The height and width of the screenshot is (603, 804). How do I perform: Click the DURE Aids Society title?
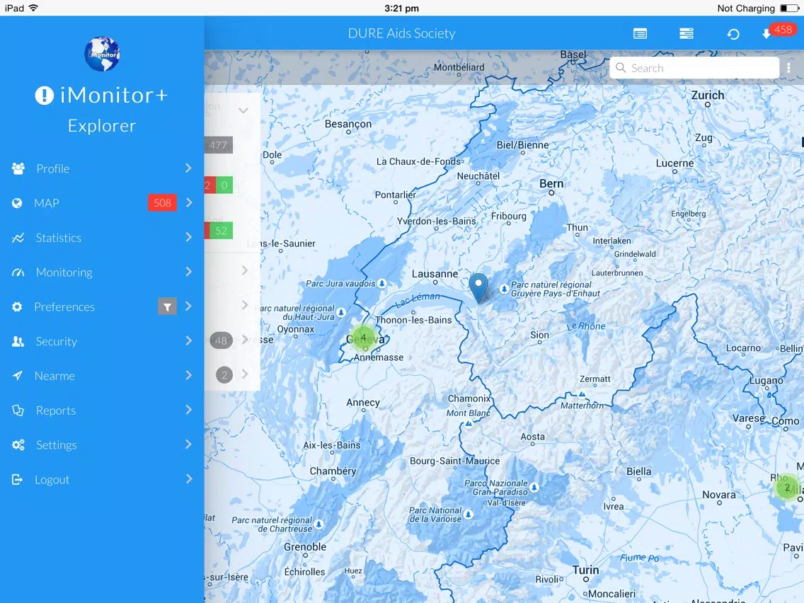pyautogui.click(x=401, y=33)
